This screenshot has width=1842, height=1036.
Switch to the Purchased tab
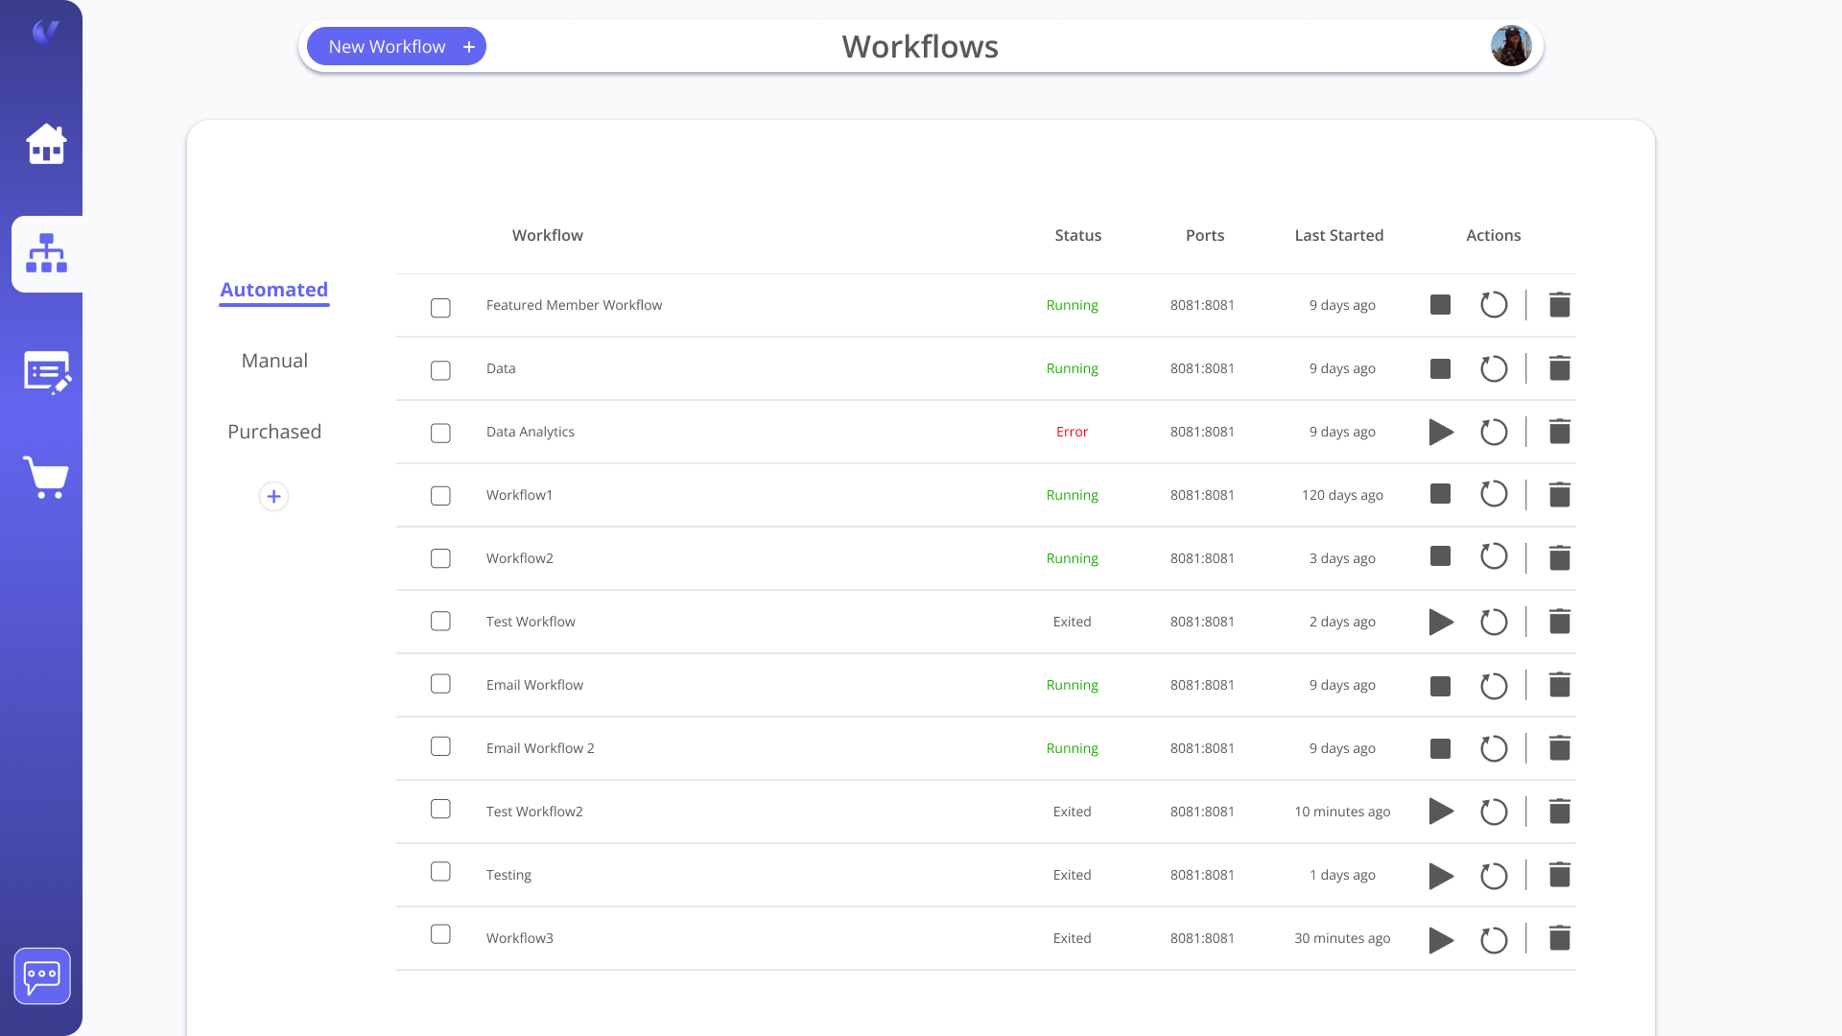(x=274, y=432)
